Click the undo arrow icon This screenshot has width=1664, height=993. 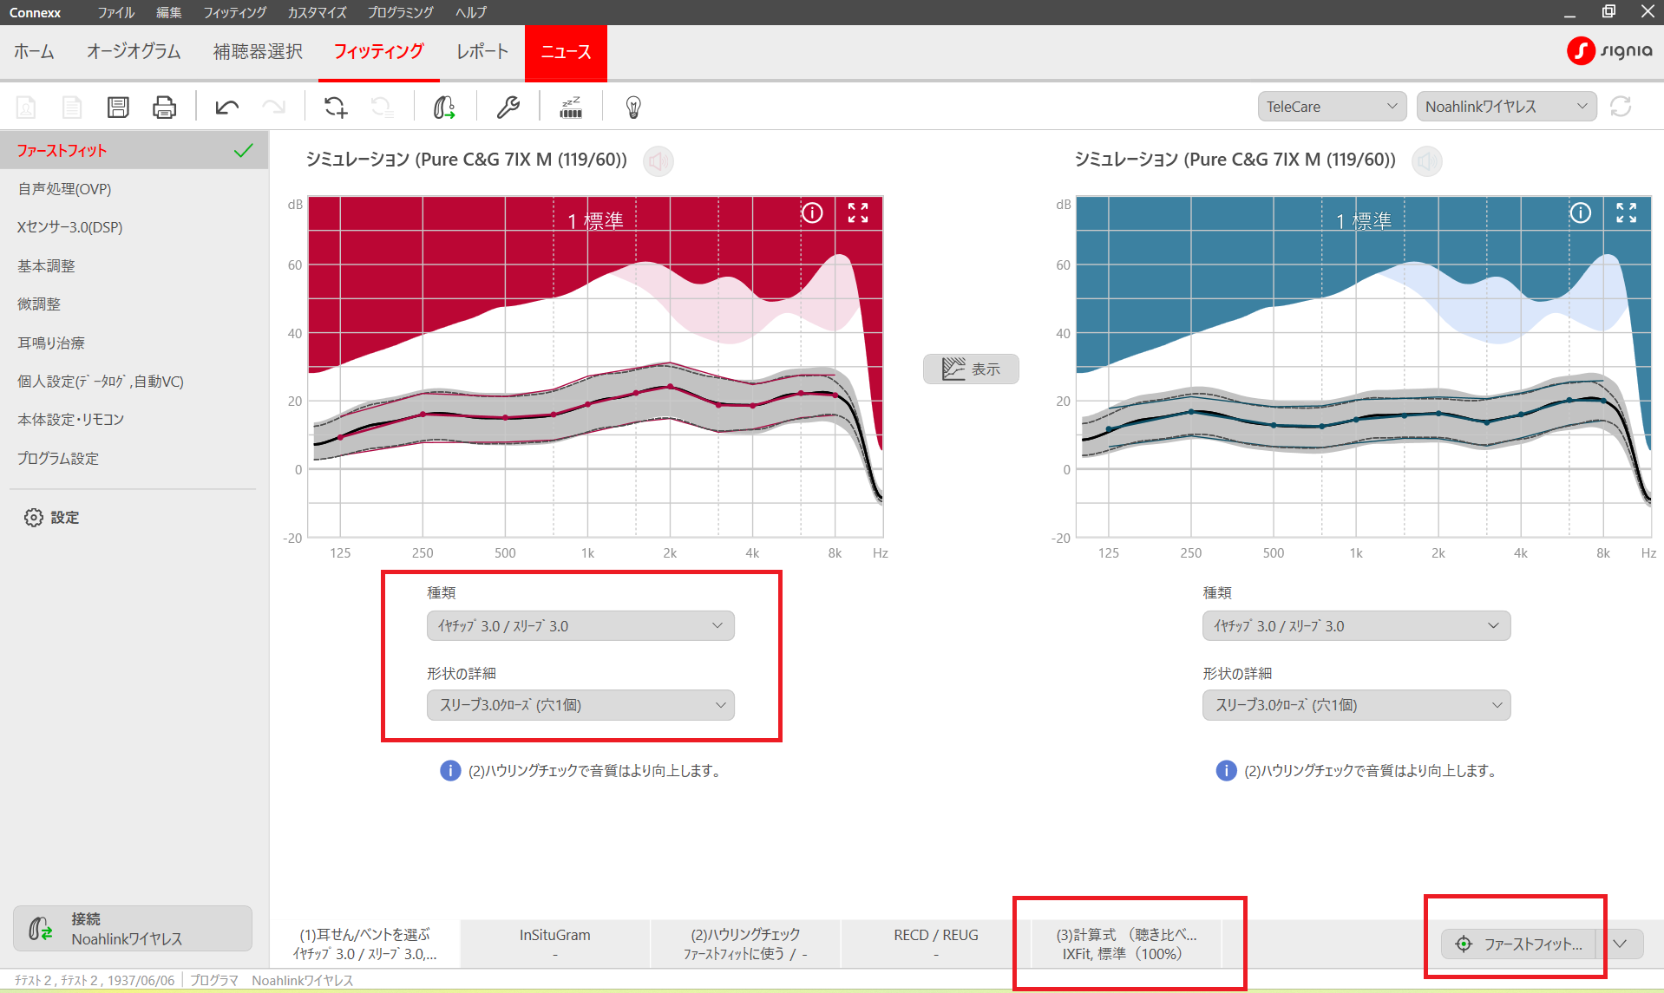(227, 107)
